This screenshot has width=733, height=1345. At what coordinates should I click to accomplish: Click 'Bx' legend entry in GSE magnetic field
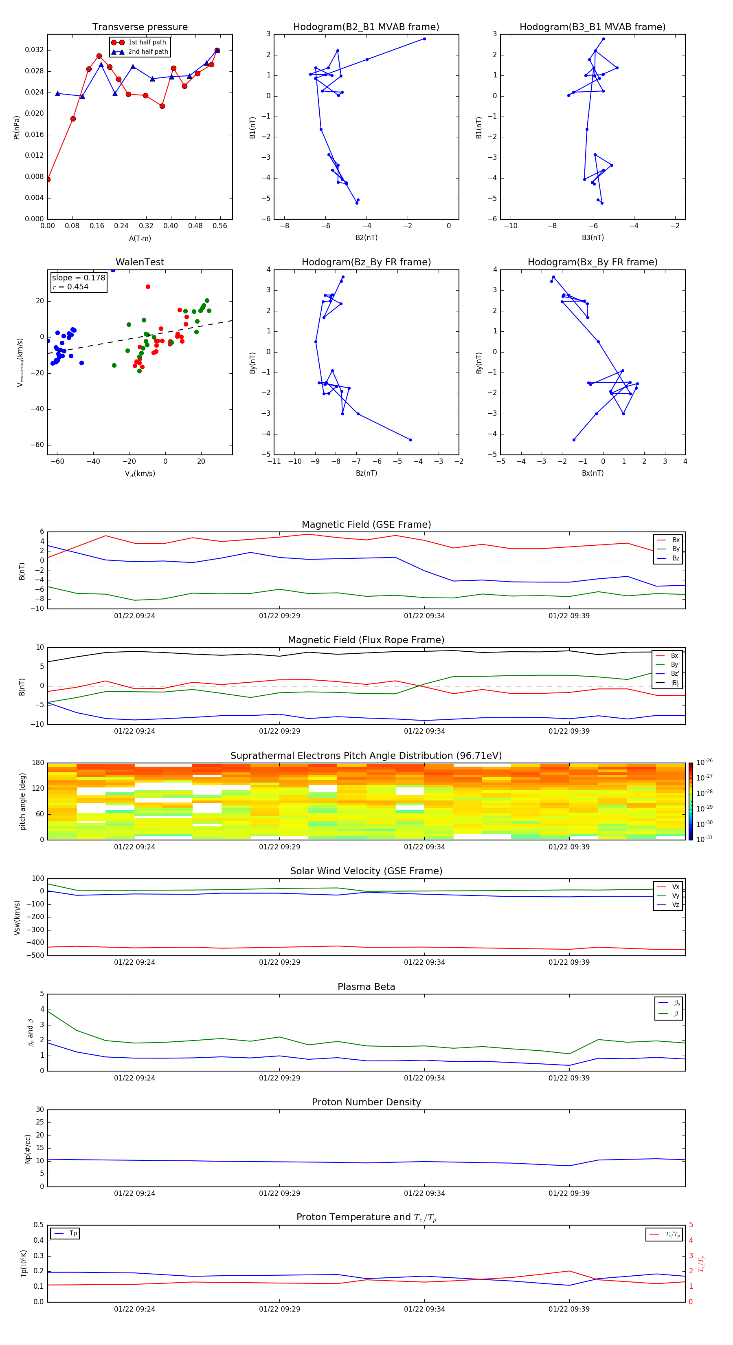click(x=668, y=540)
